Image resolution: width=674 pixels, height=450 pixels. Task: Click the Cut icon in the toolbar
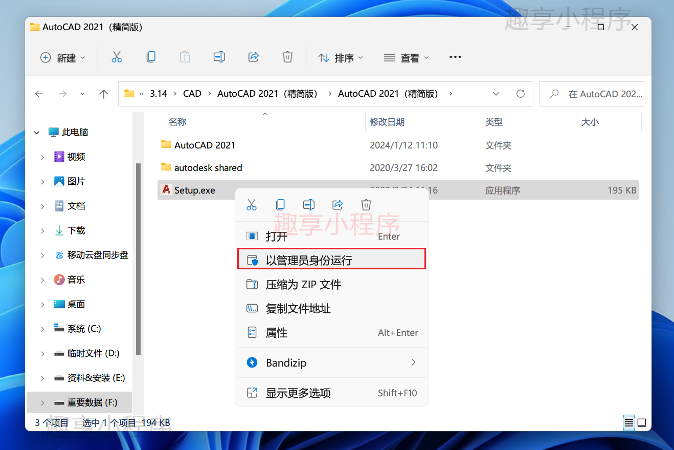(x=117, y=57)
